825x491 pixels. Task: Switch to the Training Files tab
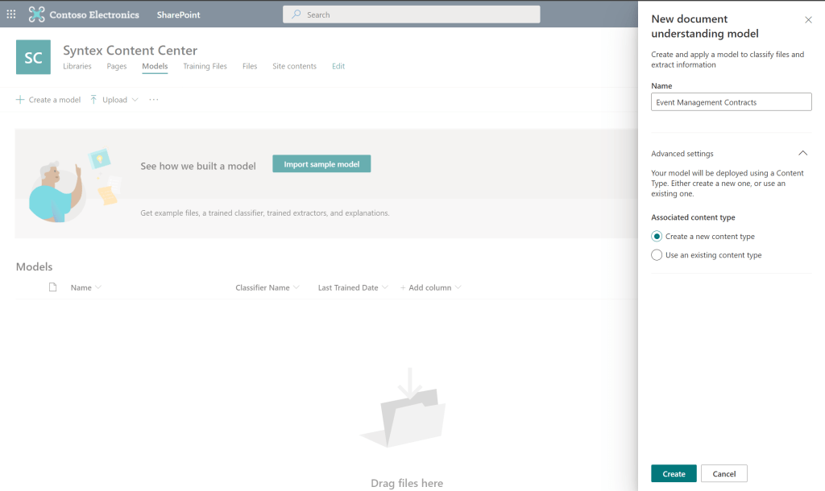tap(205, 66)
